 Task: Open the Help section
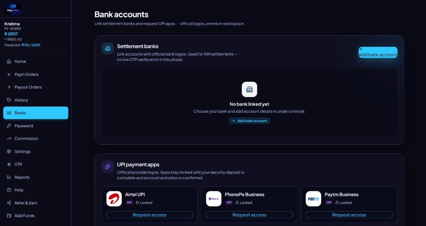tap(36, 190)
